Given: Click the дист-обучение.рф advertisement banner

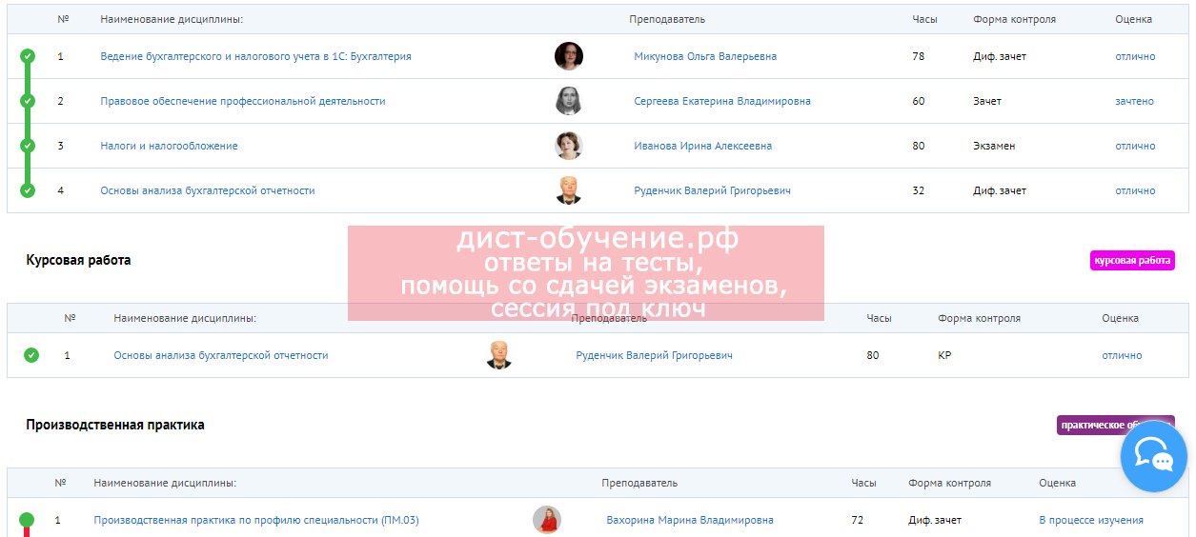Looking at the screenshot, I should (585, 273).
